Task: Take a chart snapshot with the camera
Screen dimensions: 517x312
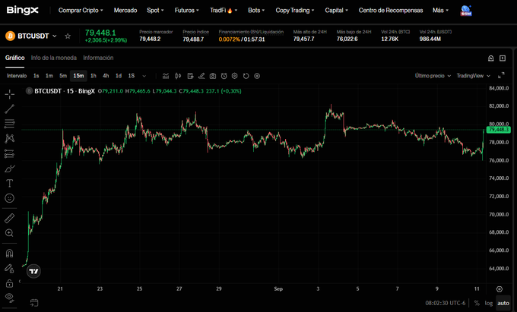Action: pos(213,76)
